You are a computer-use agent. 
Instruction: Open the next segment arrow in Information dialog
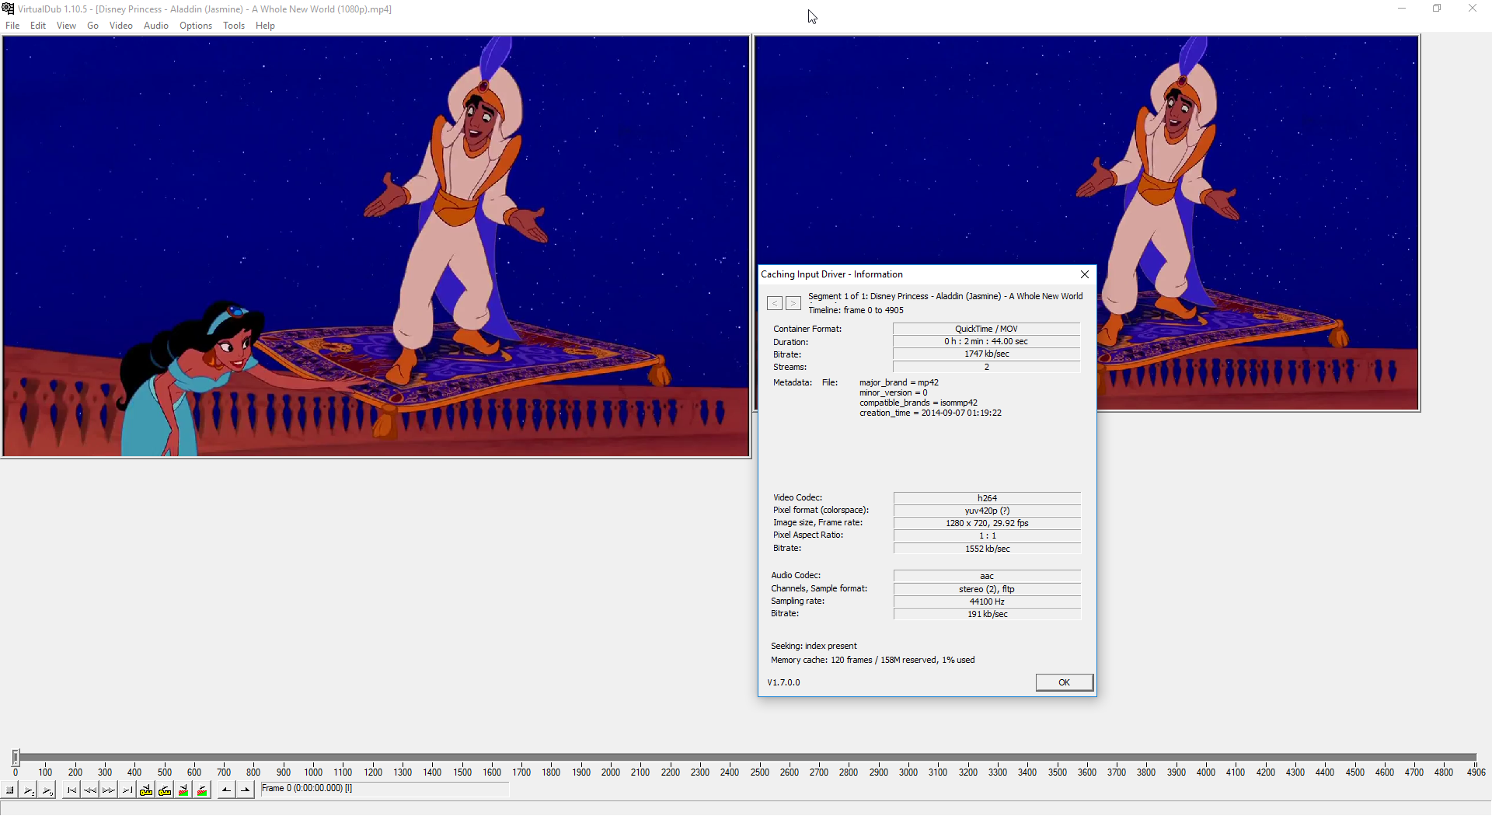793,303
